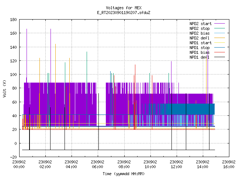
Task: Click the green NPD2 stop legend line
Action: pyautogui.click(x=220, y=28)
